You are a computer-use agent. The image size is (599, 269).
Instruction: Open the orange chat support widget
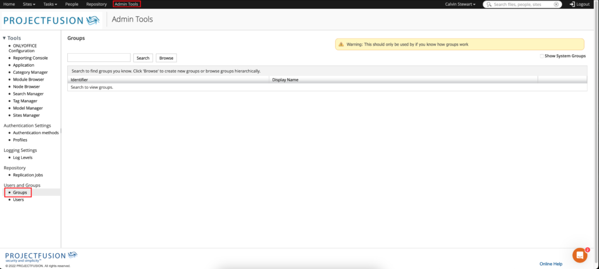click(579, 255)
